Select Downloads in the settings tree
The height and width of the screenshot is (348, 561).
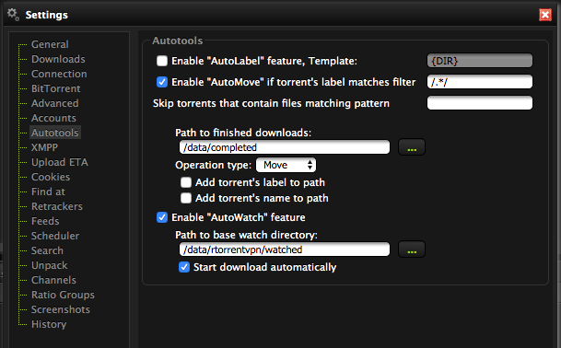[x=58, y=59]
